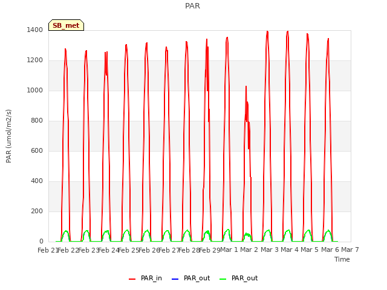
Task: Click the Time x-axis title
Action: click(342, 259)
